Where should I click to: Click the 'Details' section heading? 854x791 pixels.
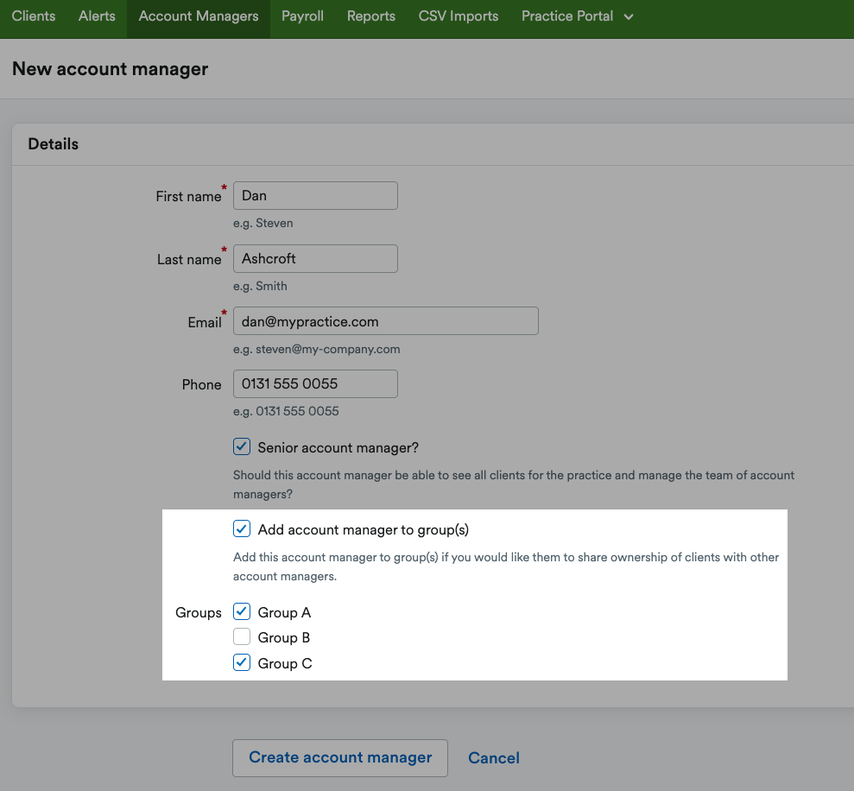54,144
